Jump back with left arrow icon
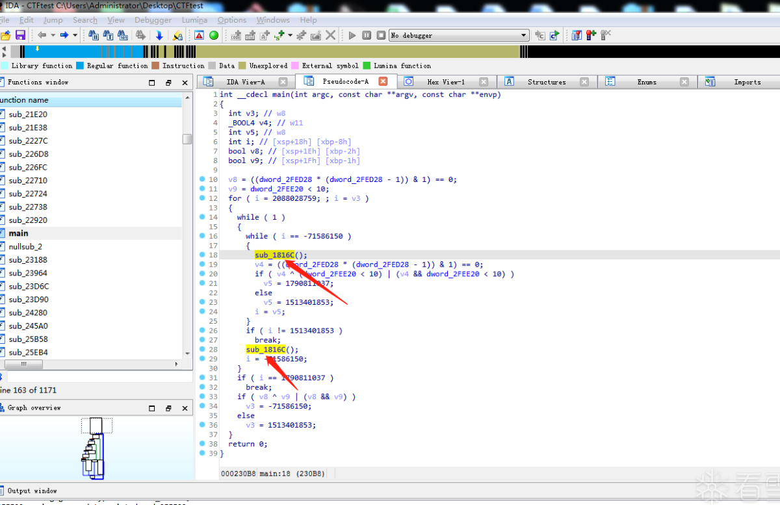 tap(42, 35)
